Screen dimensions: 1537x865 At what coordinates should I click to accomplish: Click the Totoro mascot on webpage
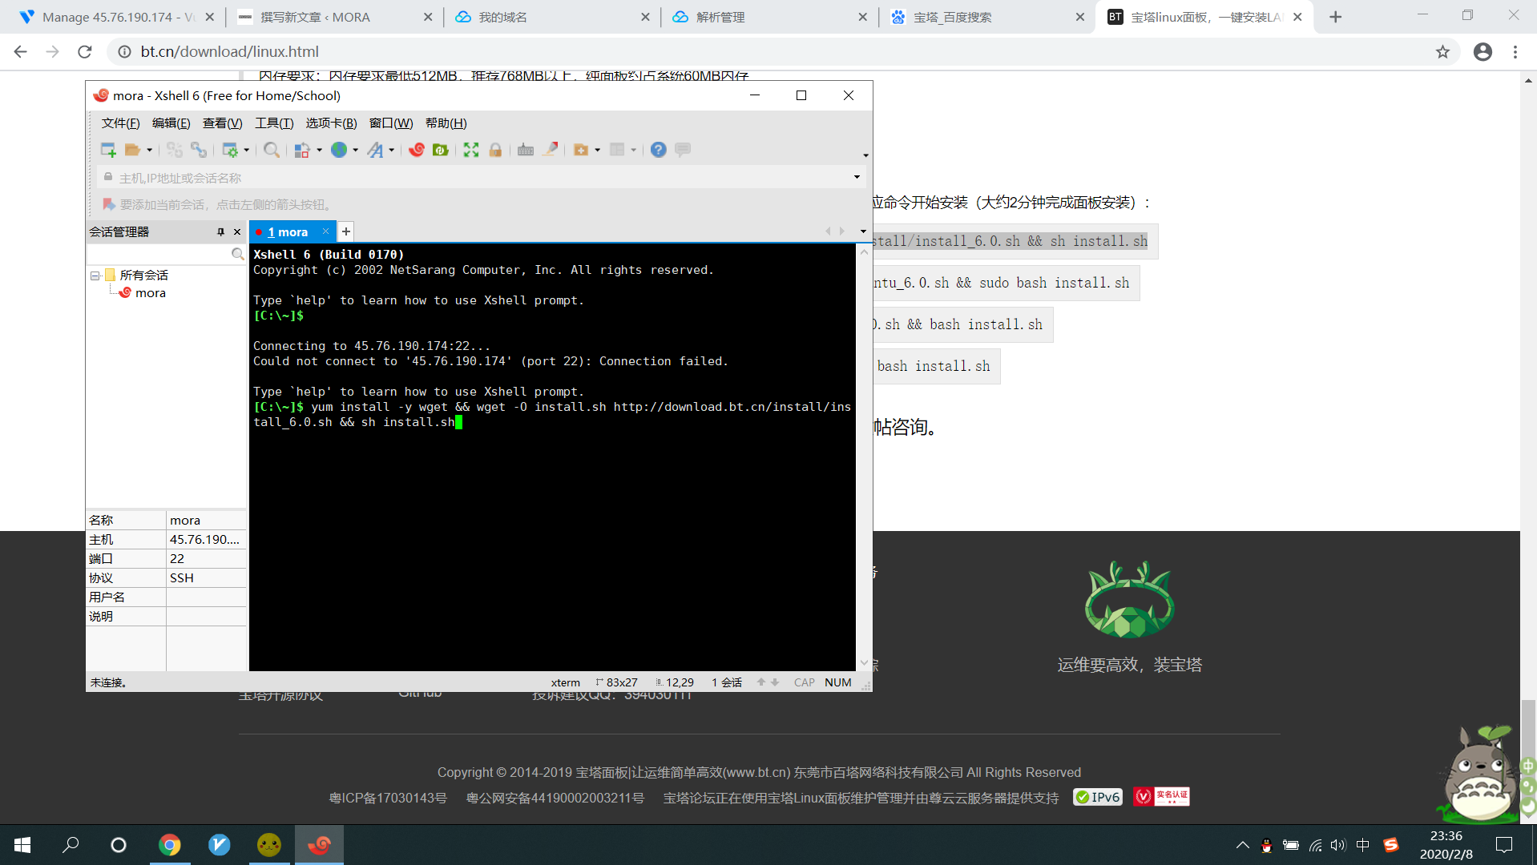point(1479,774)
